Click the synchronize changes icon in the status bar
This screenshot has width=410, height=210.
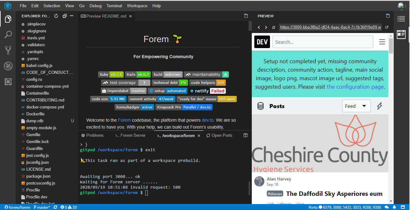(x=55, y=207)
